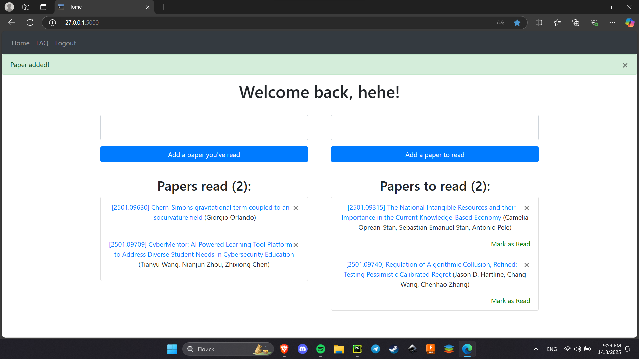Open the split screen icon
639x359 pixels.
pos(539,23)
